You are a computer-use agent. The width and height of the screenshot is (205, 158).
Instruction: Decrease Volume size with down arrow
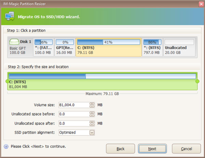pos(92,106)
